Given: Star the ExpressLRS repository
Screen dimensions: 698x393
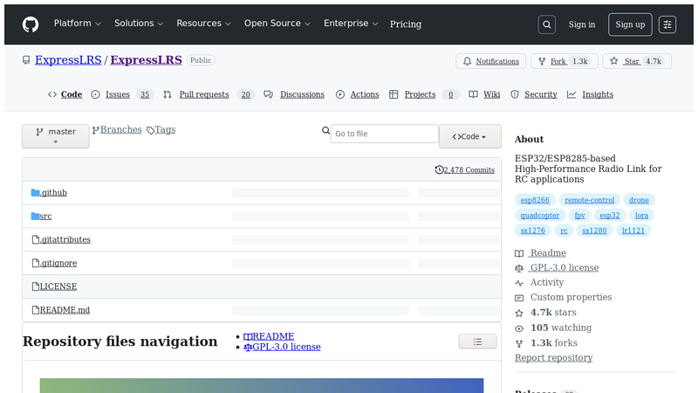Looking at the screenshot, I should 636,61.
